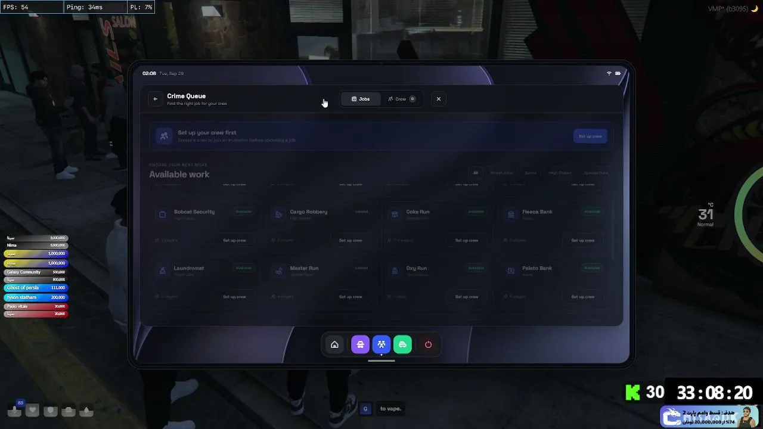Close the Crime Queue panel
Viewport: 763px width, 429px height.
(439, 99)
